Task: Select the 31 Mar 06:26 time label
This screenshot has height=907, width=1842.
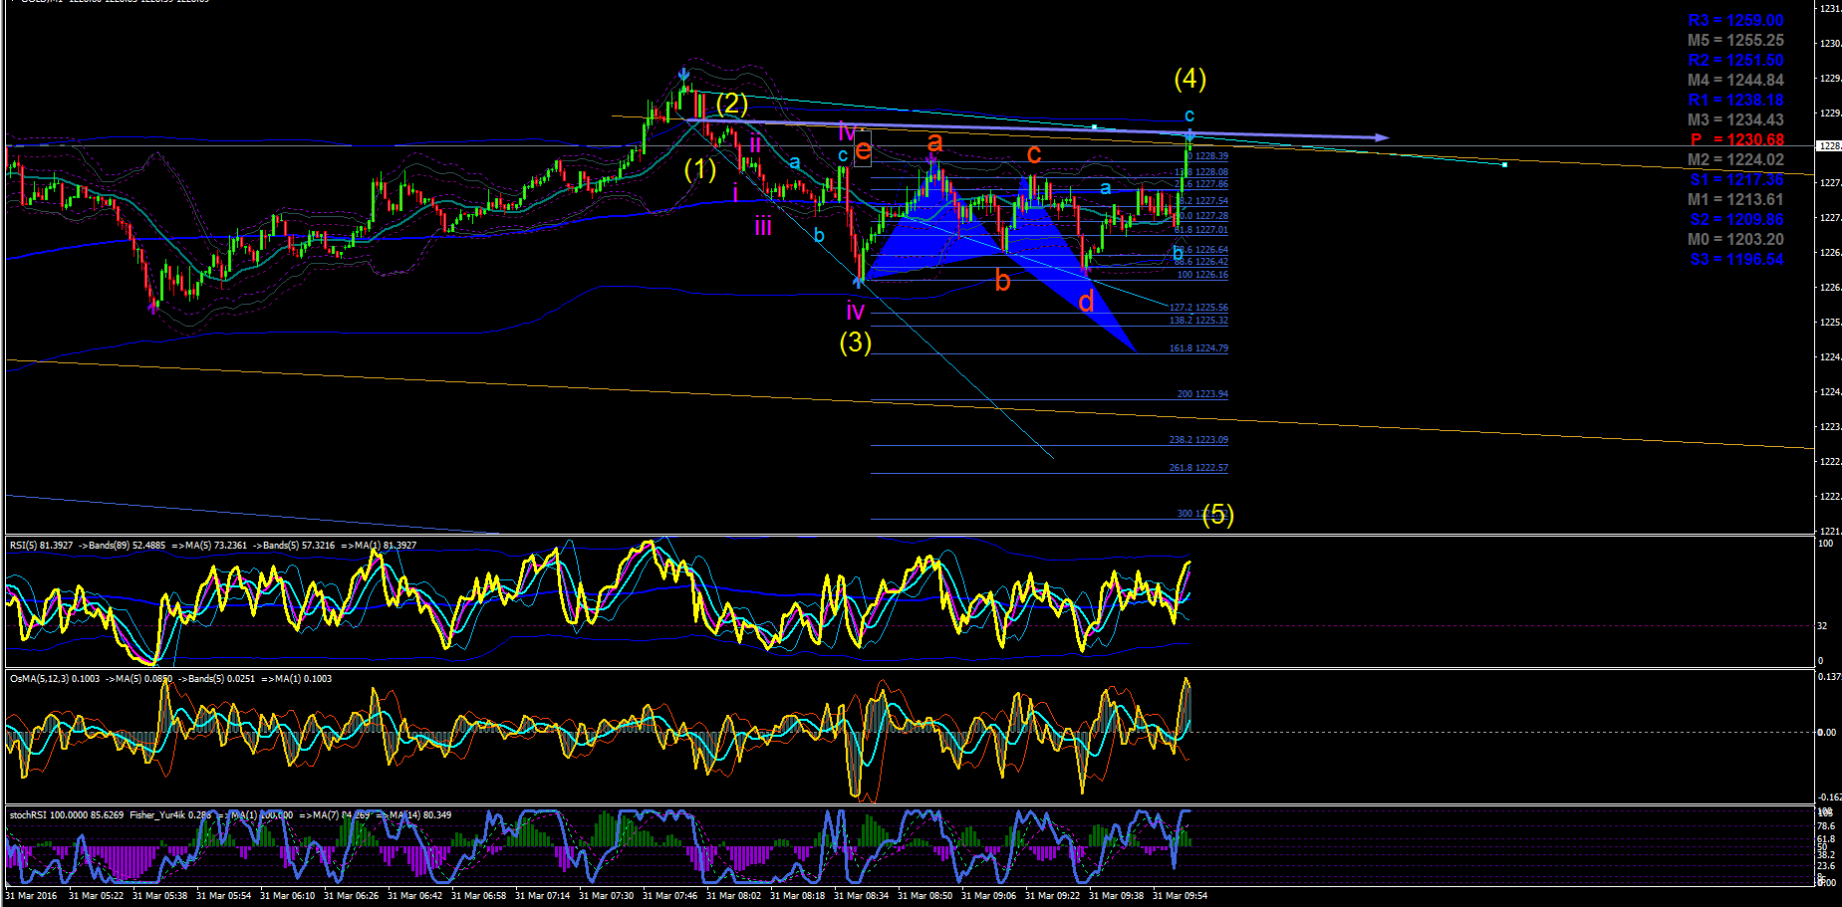Action: pyautogui.click(x=352, y=896)
